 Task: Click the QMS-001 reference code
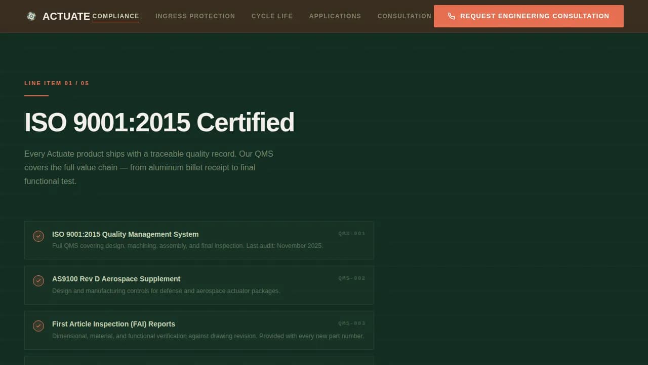click(352, 234)
